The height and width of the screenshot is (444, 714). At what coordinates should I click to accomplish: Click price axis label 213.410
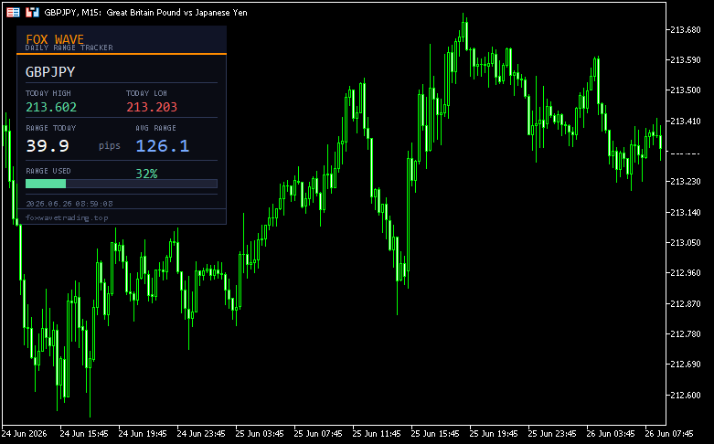pos(686,121)
